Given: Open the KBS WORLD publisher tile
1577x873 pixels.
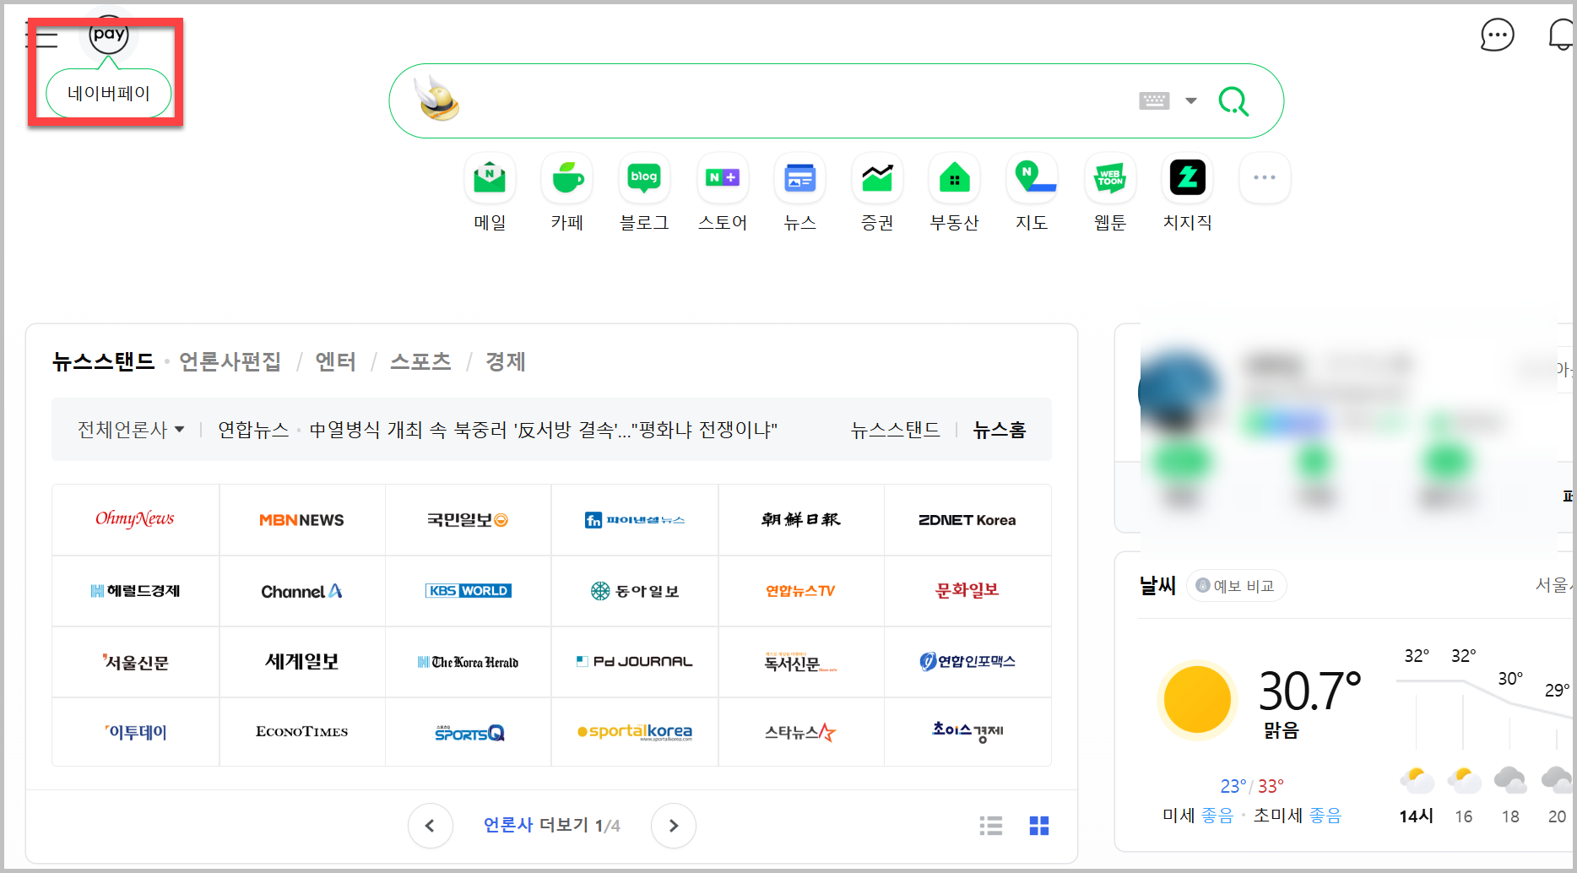Looking at the screenshot, I should [468, 591].
